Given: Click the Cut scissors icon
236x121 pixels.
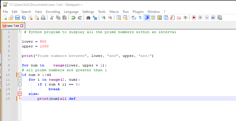Looking at the screenshot, I should click(52, 18).
